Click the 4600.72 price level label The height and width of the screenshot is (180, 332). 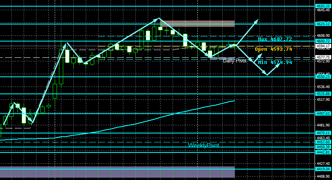point(323,41)
